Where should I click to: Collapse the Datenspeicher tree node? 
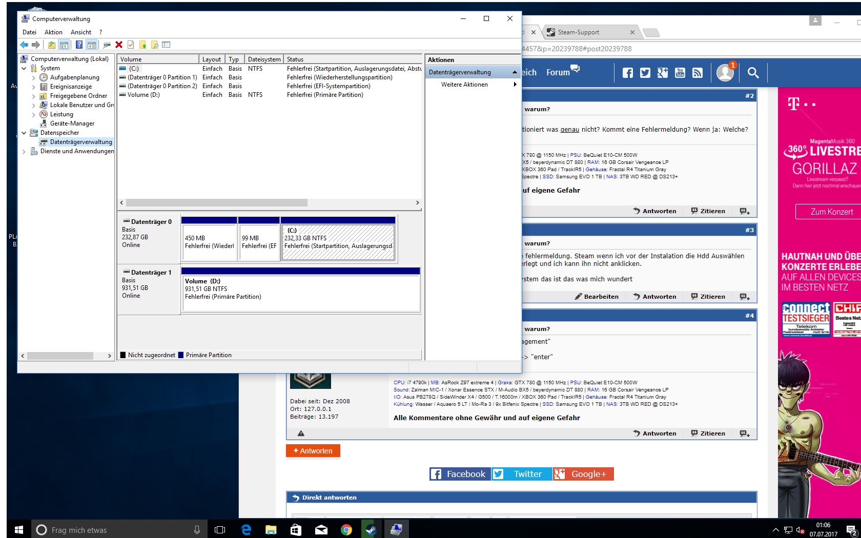(24, 133)
